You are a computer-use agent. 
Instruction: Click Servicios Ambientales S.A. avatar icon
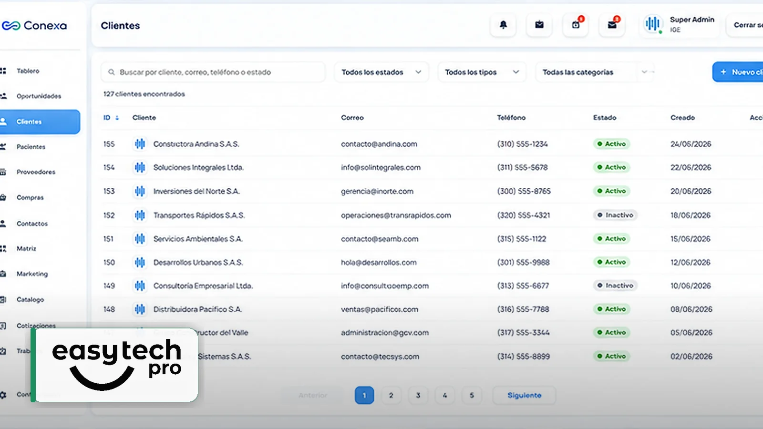[140, 238]
